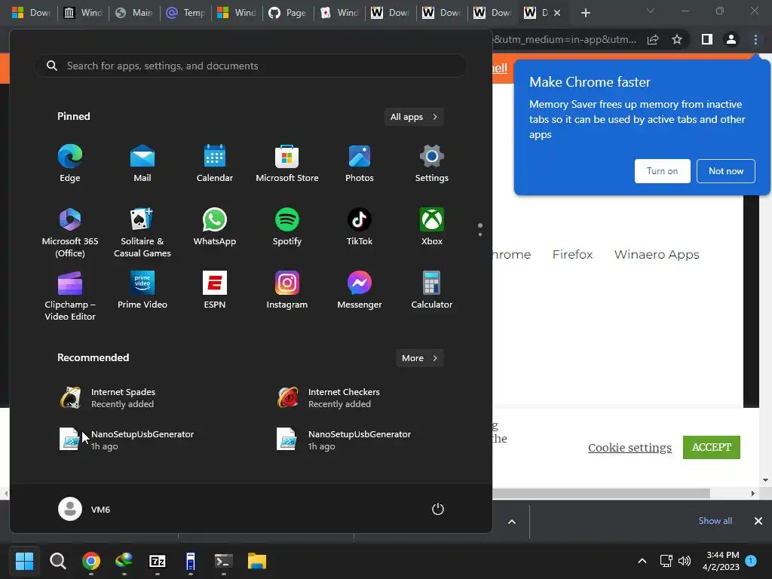Focus the Start menu search box
The height and width of the screenshot is (579, 772).
click(x=250, y=66)
